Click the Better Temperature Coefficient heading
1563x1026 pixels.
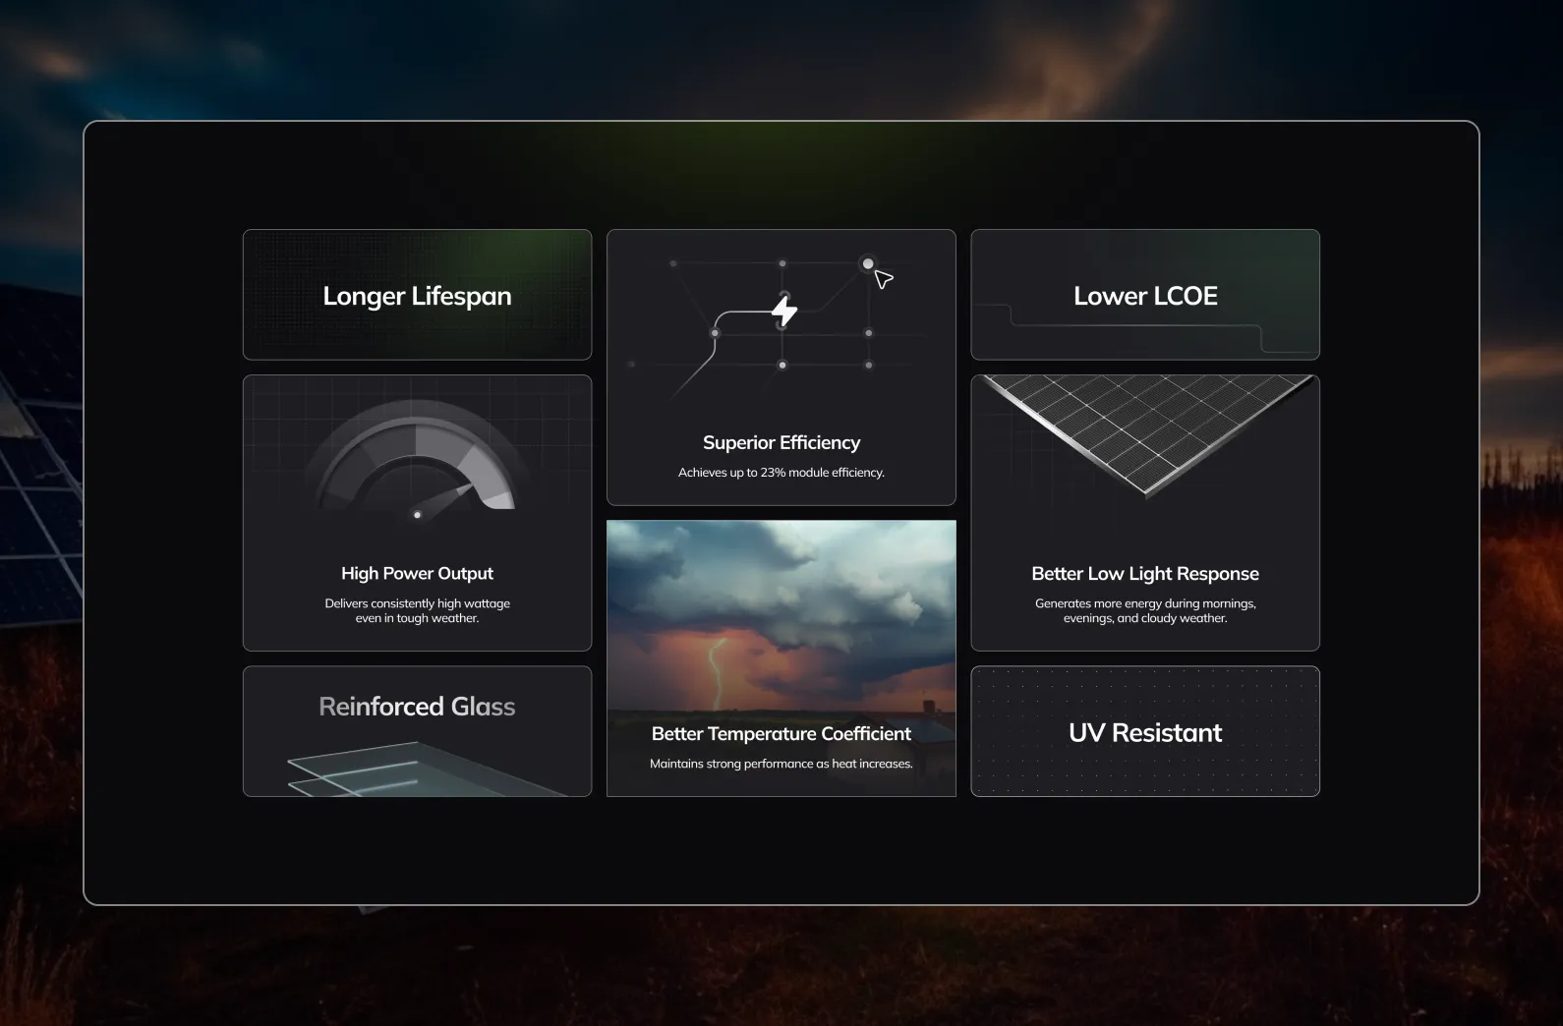(x=781, y=733)
